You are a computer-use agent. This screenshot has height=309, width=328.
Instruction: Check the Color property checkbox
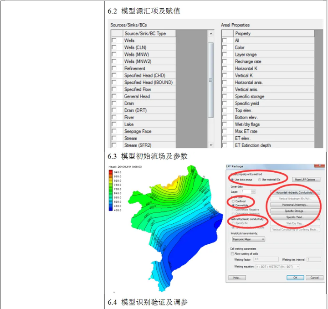(x=225, y=47)
